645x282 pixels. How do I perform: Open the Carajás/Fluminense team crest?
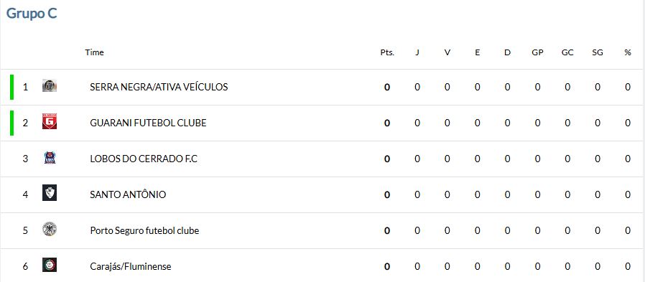(x=50, y=265)
